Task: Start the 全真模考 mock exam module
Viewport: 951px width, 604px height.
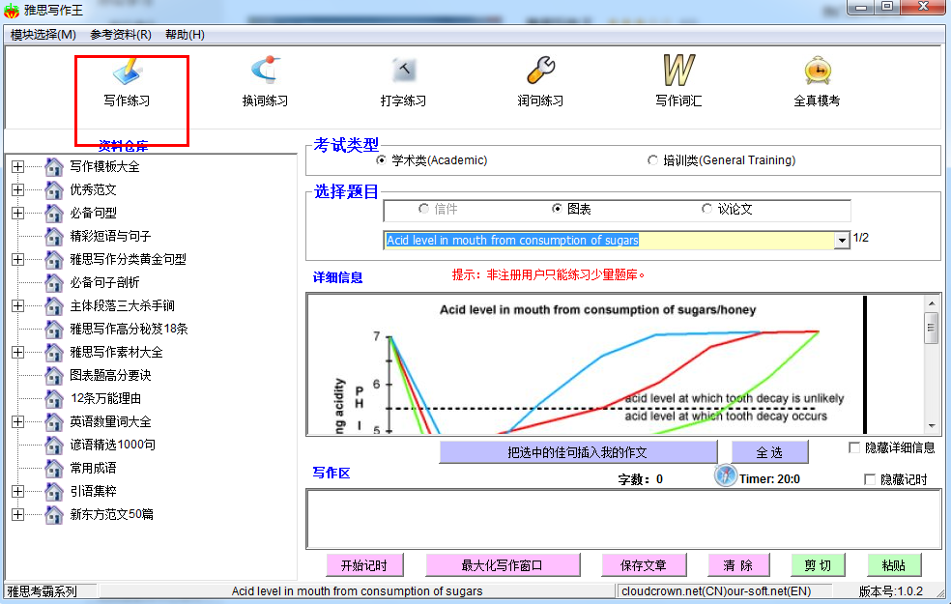Action: (x=817, y=82)
